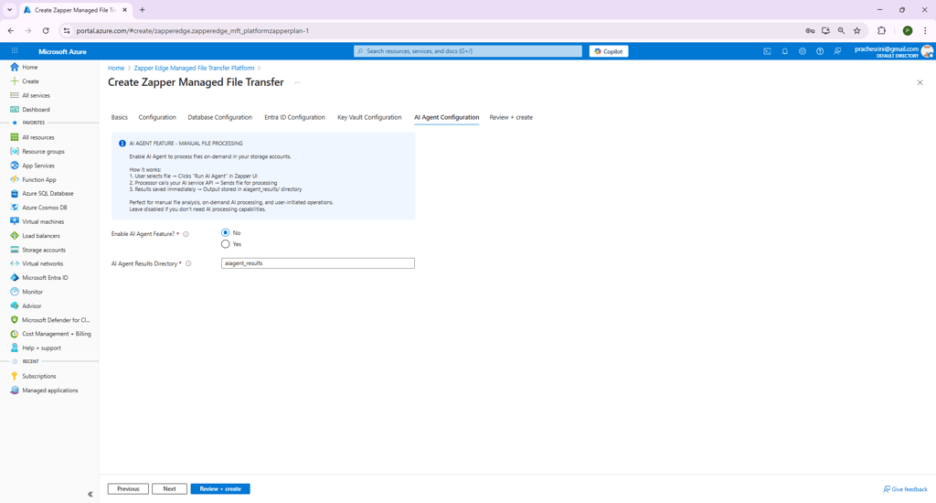This screenshot has width=936, height=503.
Task: Select the Yes radio button
Action: (225, 244)
